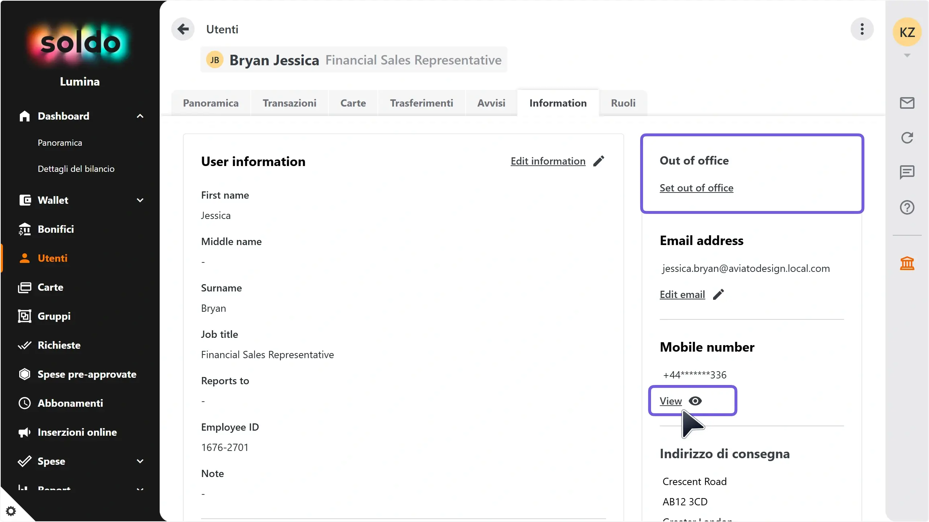The width and height of the screenshot is (929, 522).
Task: Click the Richieste double-check icon
Action: (25, 345)
